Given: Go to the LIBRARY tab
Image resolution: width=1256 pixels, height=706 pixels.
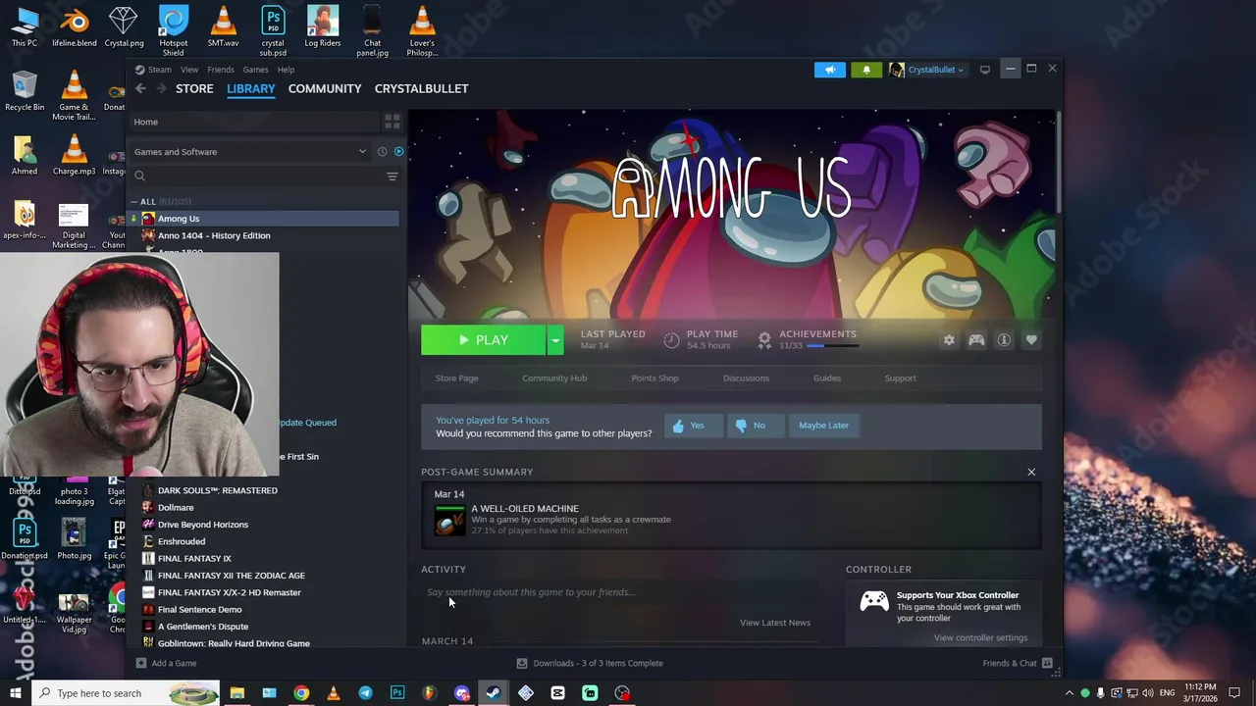Looking at the screenshot, I should tap(251, 88).
